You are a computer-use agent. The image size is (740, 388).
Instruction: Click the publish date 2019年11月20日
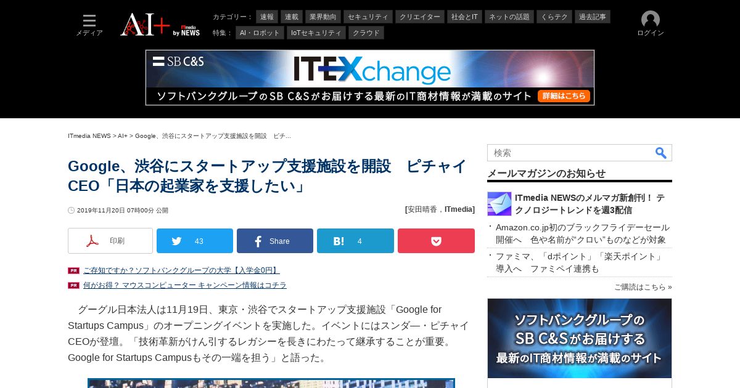pos(123,211)
